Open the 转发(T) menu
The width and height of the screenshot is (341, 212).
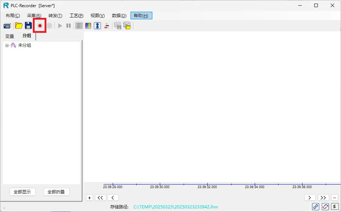pos(55,16)
